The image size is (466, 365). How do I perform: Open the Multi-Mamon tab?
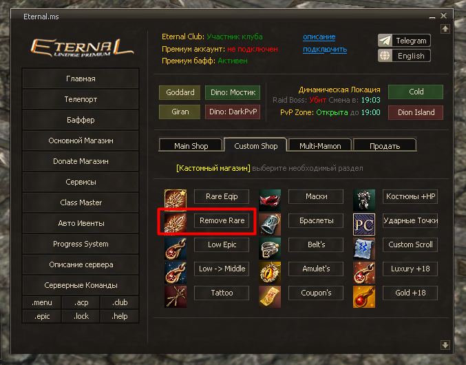320,145
